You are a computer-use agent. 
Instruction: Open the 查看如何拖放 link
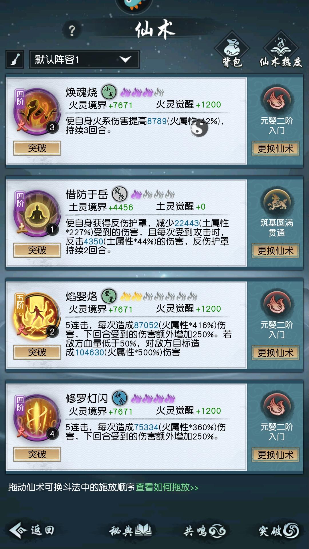point(167,487)
